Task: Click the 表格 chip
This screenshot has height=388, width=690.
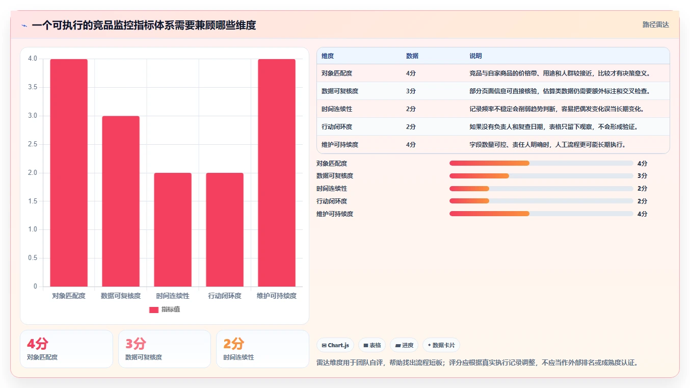Action: (x=372, y=345)
